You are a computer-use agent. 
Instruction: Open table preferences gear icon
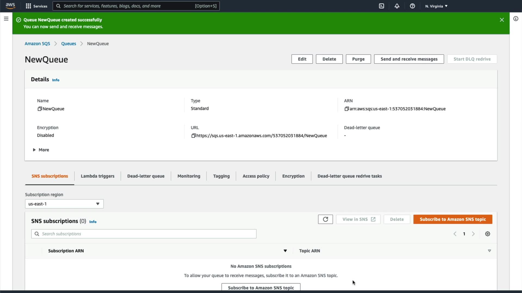click(487, 234)
